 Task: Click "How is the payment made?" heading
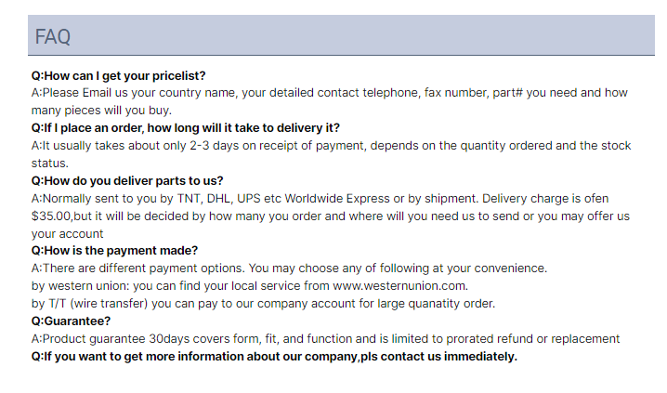click(x=114, y=251)
